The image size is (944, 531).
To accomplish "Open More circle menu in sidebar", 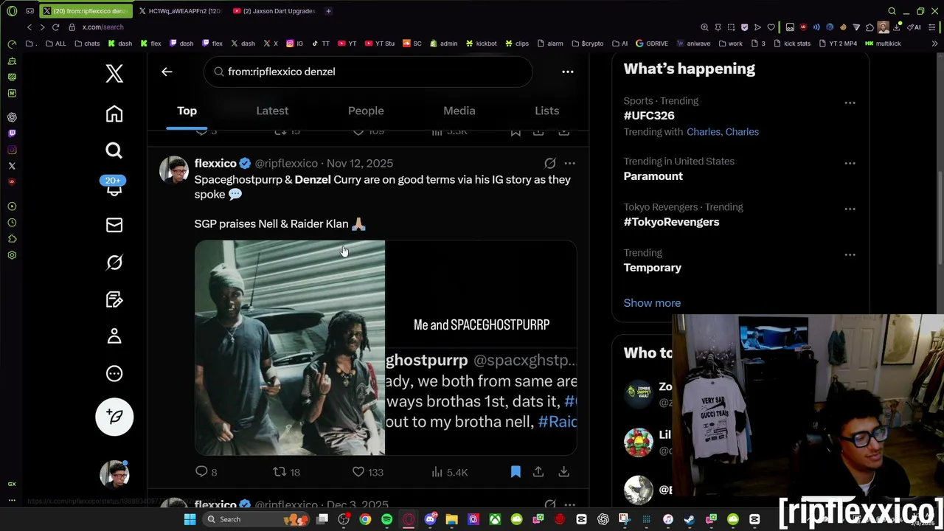I will click(x=114, y=373).
